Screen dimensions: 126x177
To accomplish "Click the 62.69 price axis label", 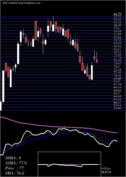I will click(117, 96).
